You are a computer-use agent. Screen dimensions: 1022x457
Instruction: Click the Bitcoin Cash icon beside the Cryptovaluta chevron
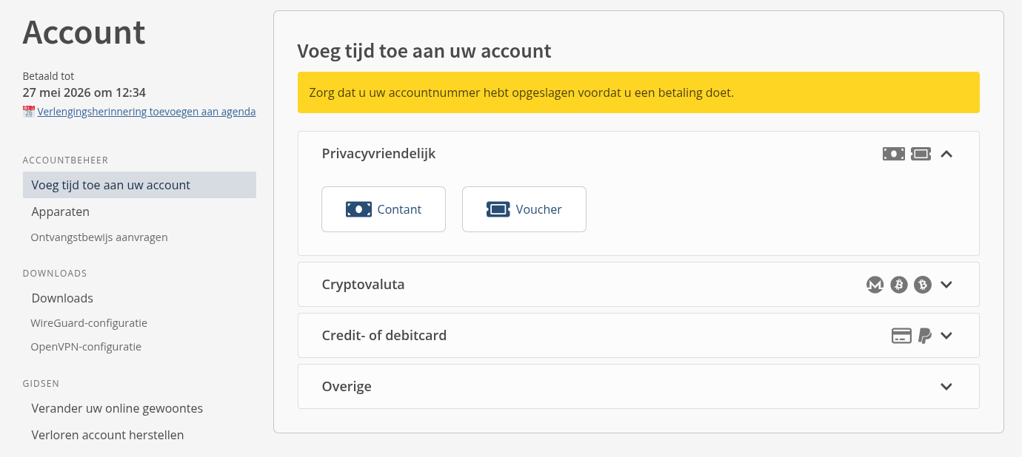pyautogui.click(x=922, y=285)
